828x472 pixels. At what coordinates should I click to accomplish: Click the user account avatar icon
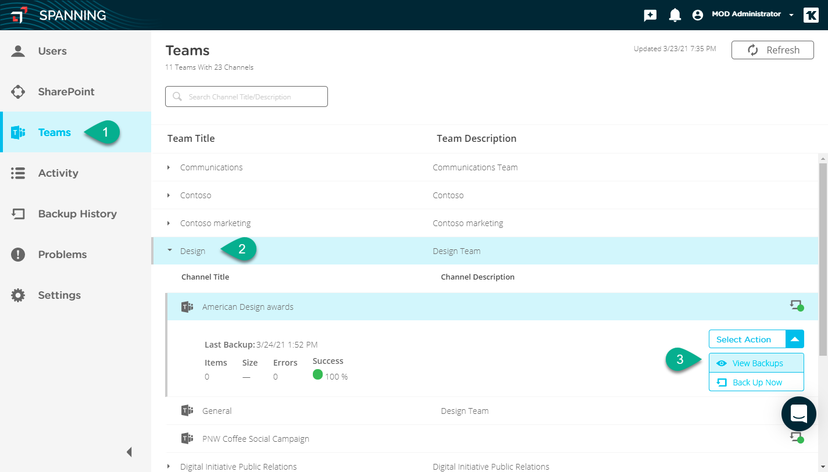coord(698,15)
